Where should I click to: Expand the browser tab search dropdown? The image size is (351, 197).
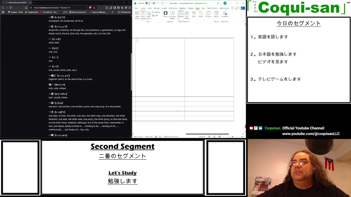click(x=113, y=2)
